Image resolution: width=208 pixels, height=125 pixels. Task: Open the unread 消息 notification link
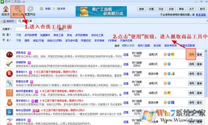55,9
